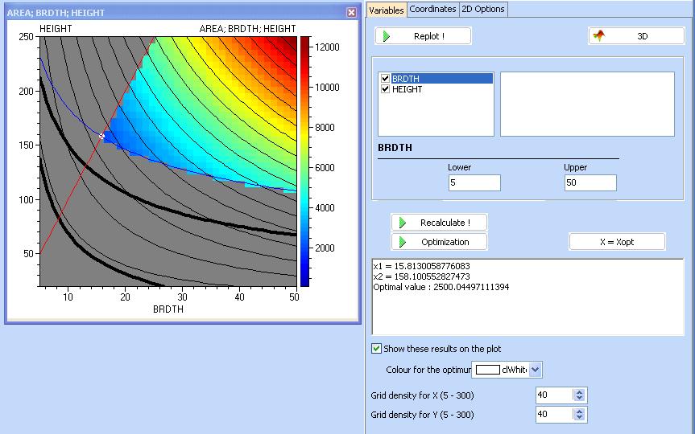Viewport: 695px width, 434px height.
Task: Click the Lower bound input field
Action: point(474,183)
